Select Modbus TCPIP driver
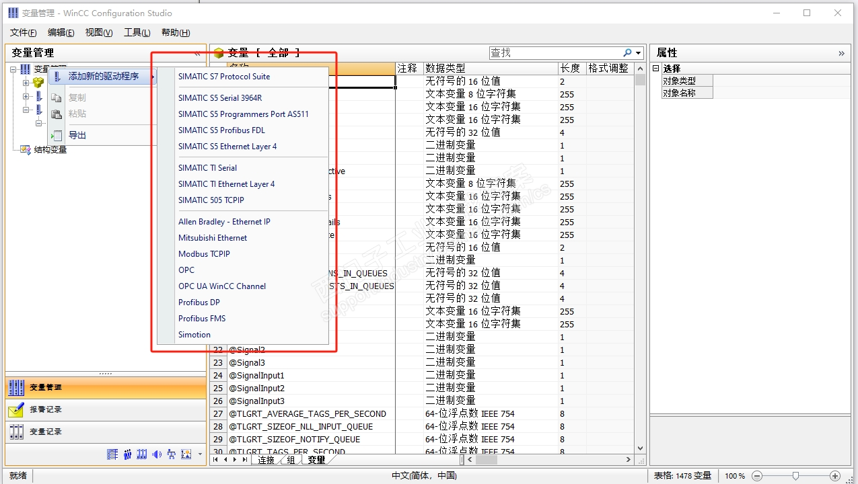Viewport: 858px width, 484px height. coord(243,253)
